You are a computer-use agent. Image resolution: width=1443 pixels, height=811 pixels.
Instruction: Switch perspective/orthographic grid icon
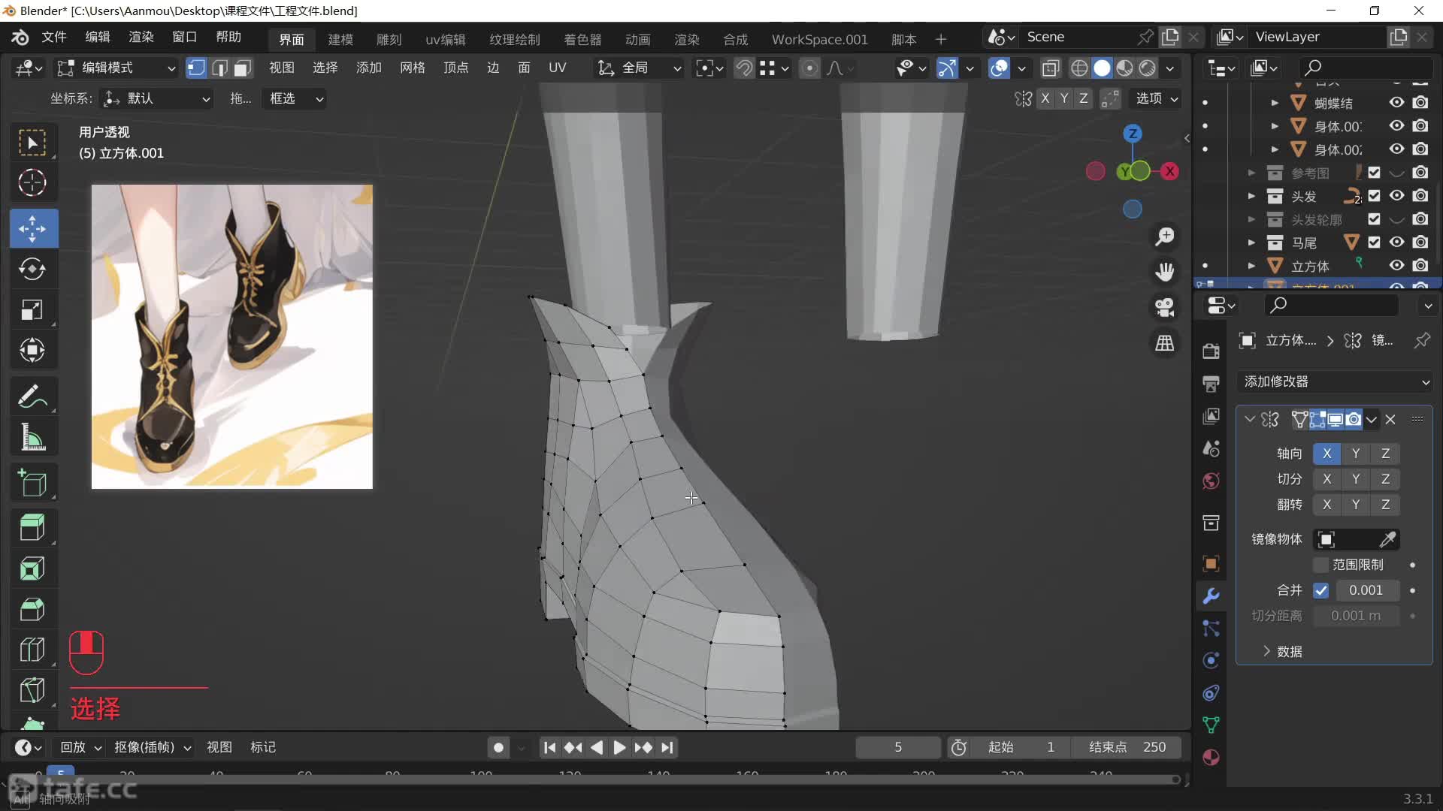click(1165, 343)
